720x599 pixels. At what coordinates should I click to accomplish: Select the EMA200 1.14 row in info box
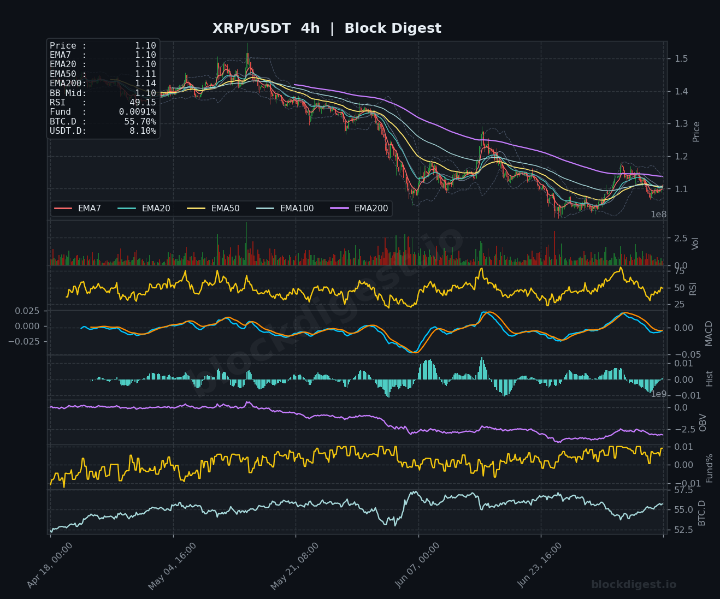click(103, 84)
